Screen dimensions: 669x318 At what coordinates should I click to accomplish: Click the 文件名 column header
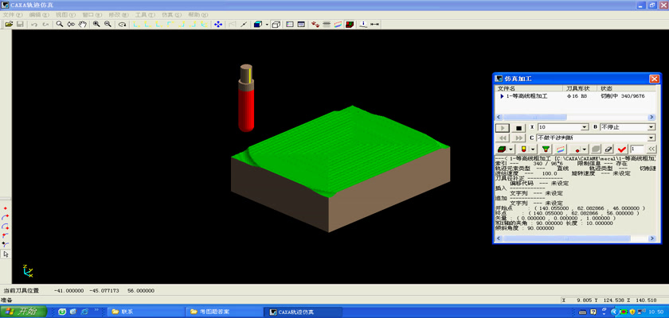(529, 88)
